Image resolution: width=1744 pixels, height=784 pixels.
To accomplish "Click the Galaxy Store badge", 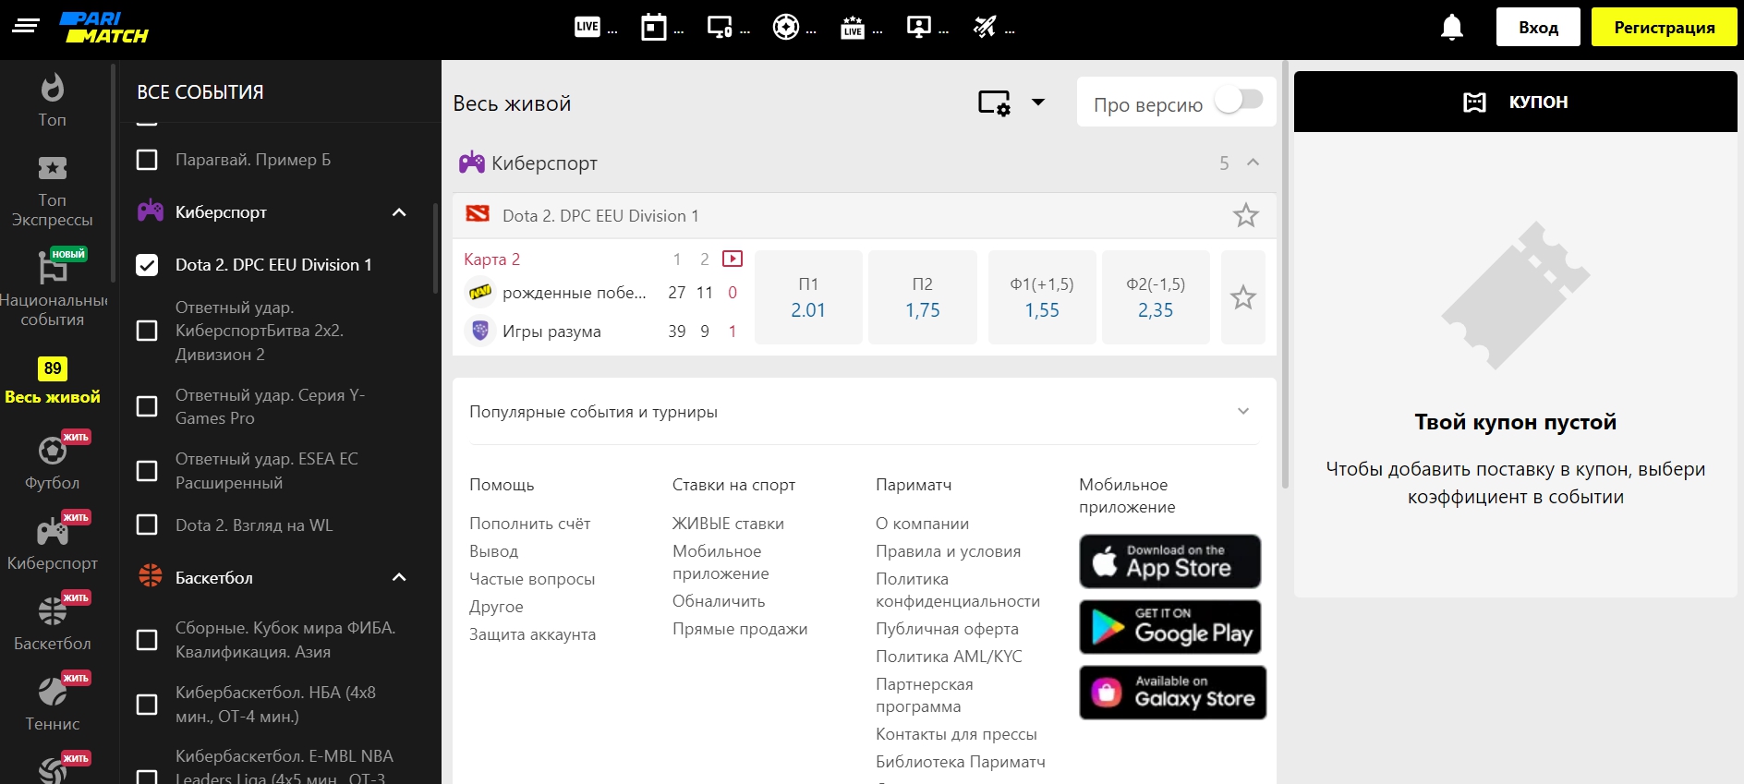I will click(x=1172, y=693).
